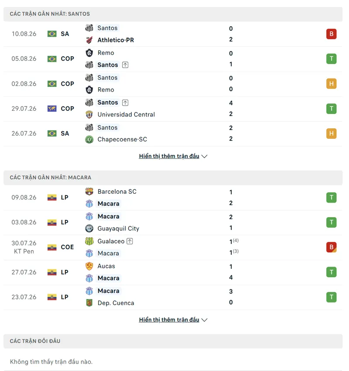Expand more Macara matches using the chevron arrow
Image resolution: width=349 pixels, height=371 pixels.
click(204, 320)
